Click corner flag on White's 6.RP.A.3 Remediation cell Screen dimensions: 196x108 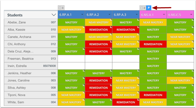pos(138,100)
